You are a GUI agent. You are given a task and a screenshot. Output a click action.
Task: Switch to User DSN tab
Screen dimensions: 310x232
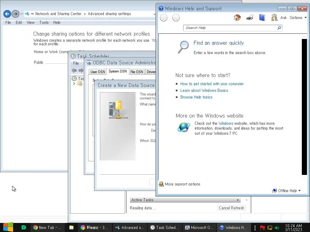[x=98, y=72]
